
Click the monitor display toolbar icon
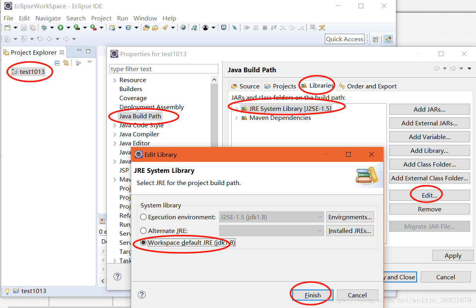click(x=223, y=27)
